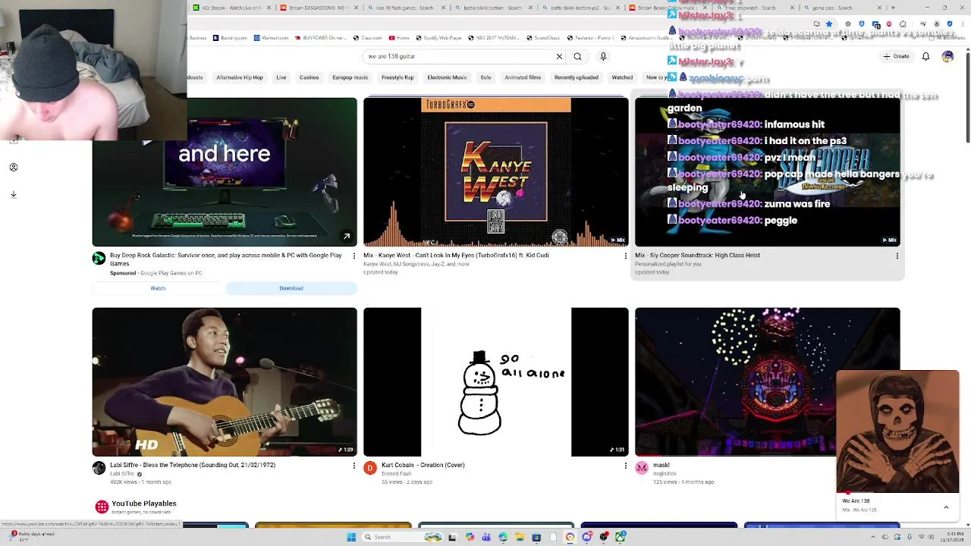Screen dimensions: 971x546
Task: Select the Electronic Music filter chip
Action: [x=447, y=77]
